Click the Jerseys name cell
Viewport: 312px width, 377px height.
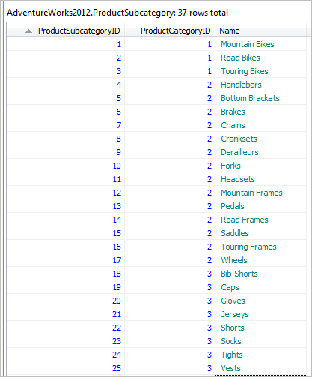[x=260, y=314]
